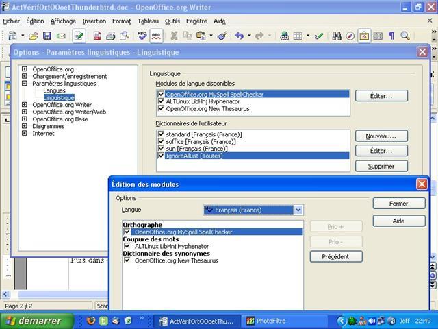Select Langues tree item
Viewport: 438px width, 329px height.
tap(55, 90)
